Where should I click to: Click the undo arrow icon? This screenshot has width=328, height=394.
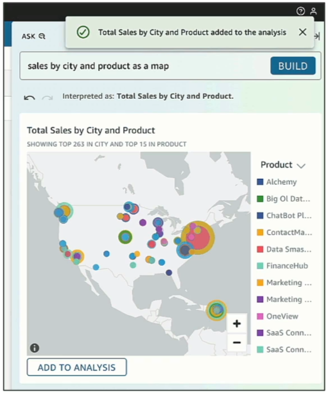tap(29, 98)
